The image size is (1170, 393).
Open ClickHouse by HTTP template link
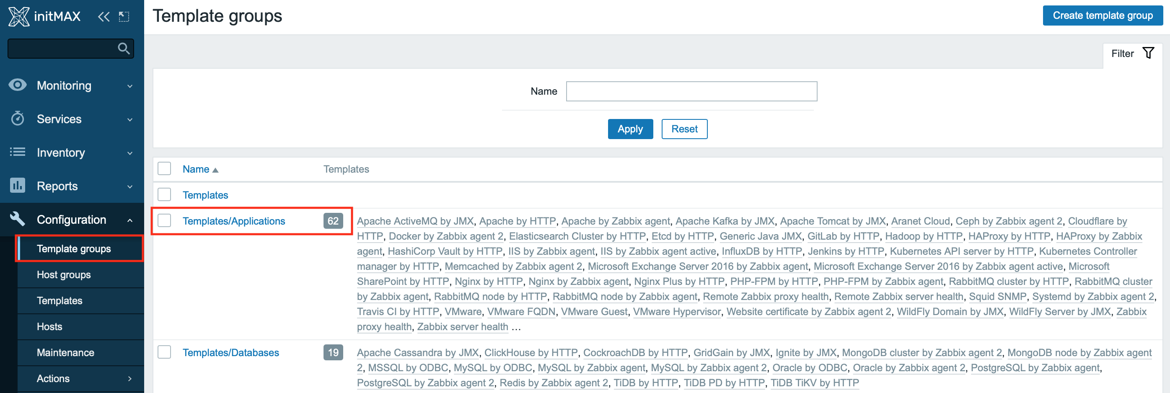pos(531,353)
